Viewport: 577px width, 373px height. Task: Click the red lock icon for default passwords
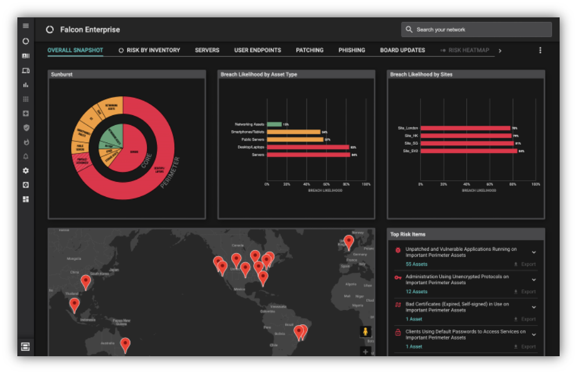coord(398,332)
